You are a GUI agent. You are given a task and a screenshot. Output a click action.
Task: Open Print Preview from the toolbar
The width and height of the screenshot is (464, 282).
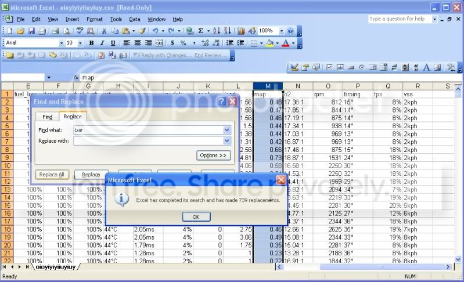67,31
